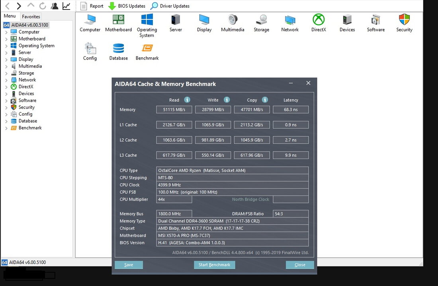Click the Copy info icon

click(265, 100)
